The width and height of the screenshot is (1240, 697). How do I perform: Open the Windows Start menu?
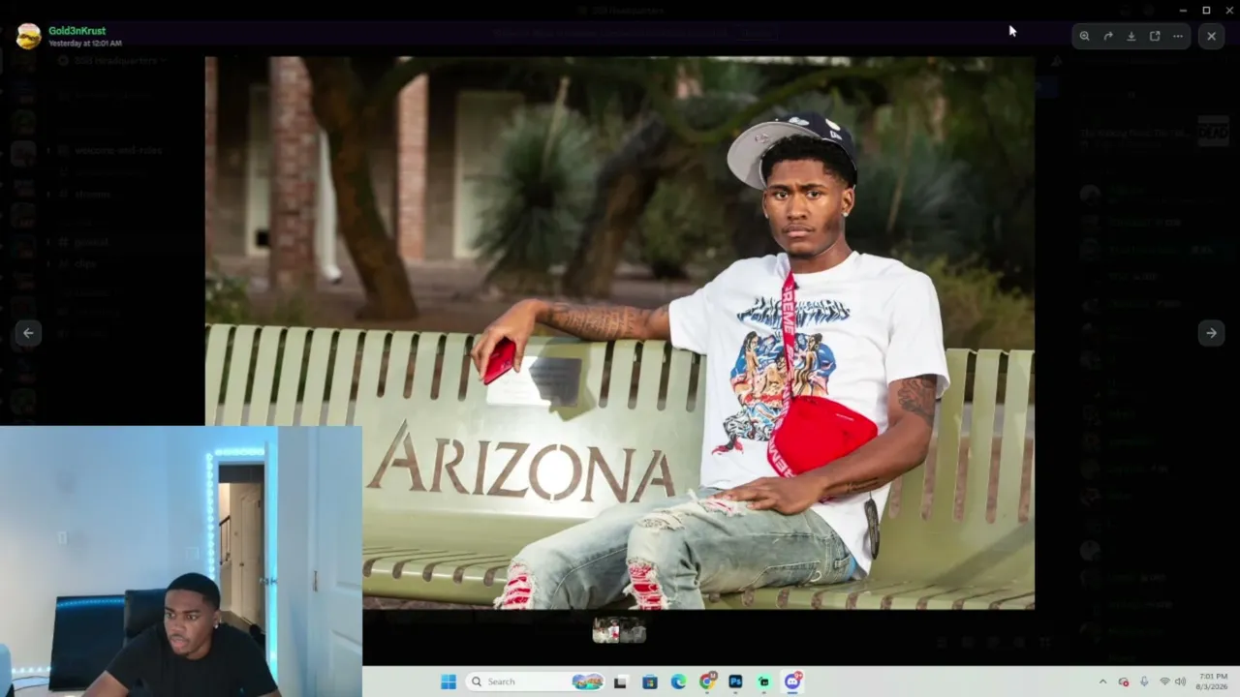point(449,682)
